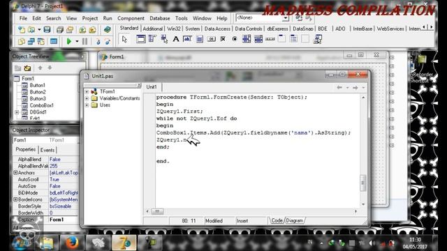Switch to the Win32 palette tab
447x251 pixels.
(x=174, y=29)
